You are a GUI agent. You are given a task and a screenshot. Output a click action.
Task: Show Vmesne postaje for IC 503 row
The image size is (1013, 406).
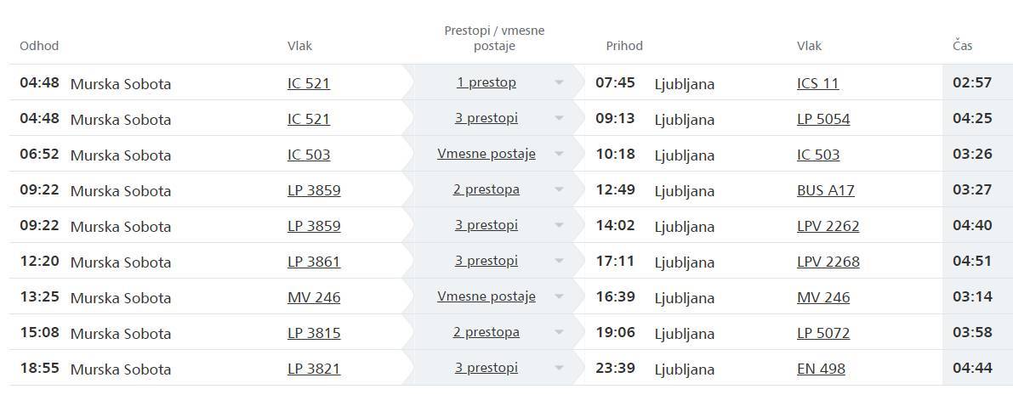click(x=486, y=154)
